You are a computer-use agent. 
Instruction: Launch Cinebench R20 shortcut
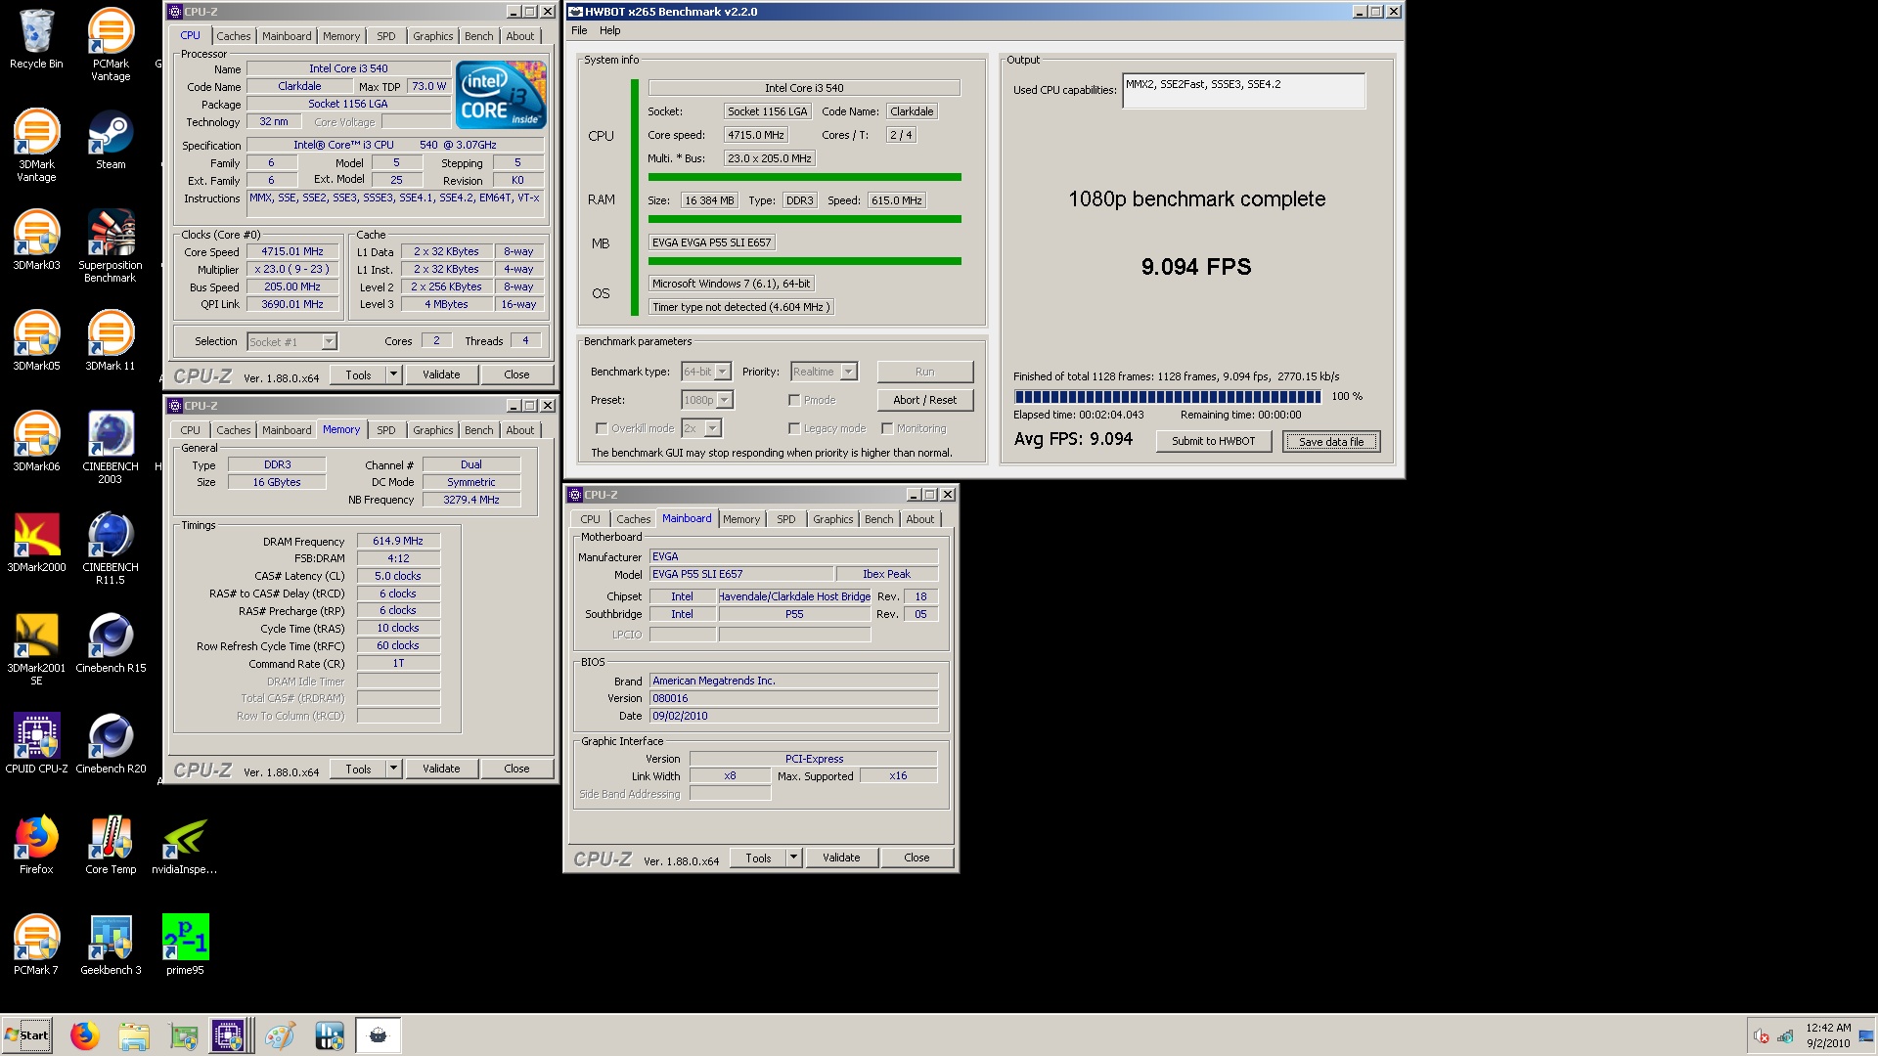pos(111,744)
